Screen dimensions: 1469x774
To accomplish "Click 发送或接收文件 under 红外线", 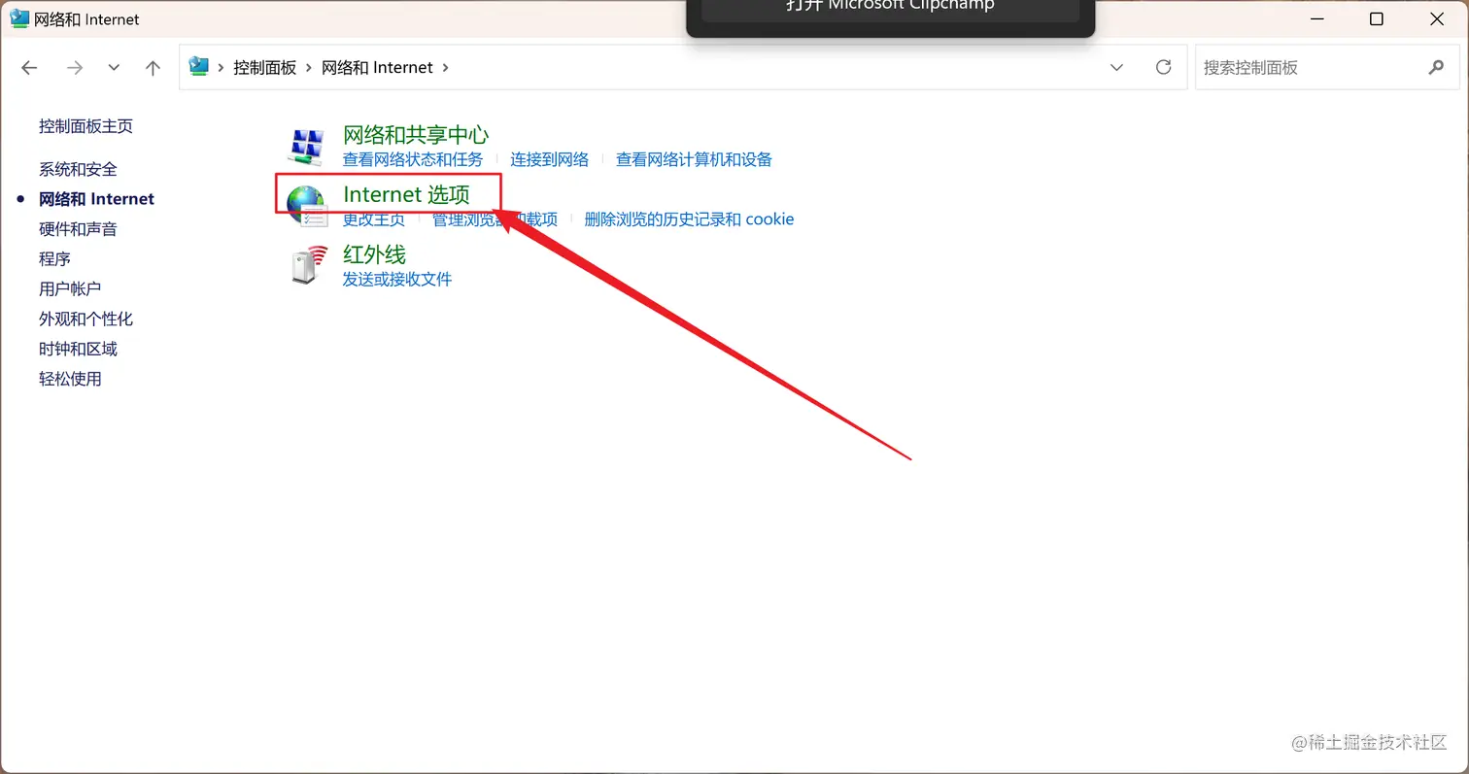I will 397,279.
